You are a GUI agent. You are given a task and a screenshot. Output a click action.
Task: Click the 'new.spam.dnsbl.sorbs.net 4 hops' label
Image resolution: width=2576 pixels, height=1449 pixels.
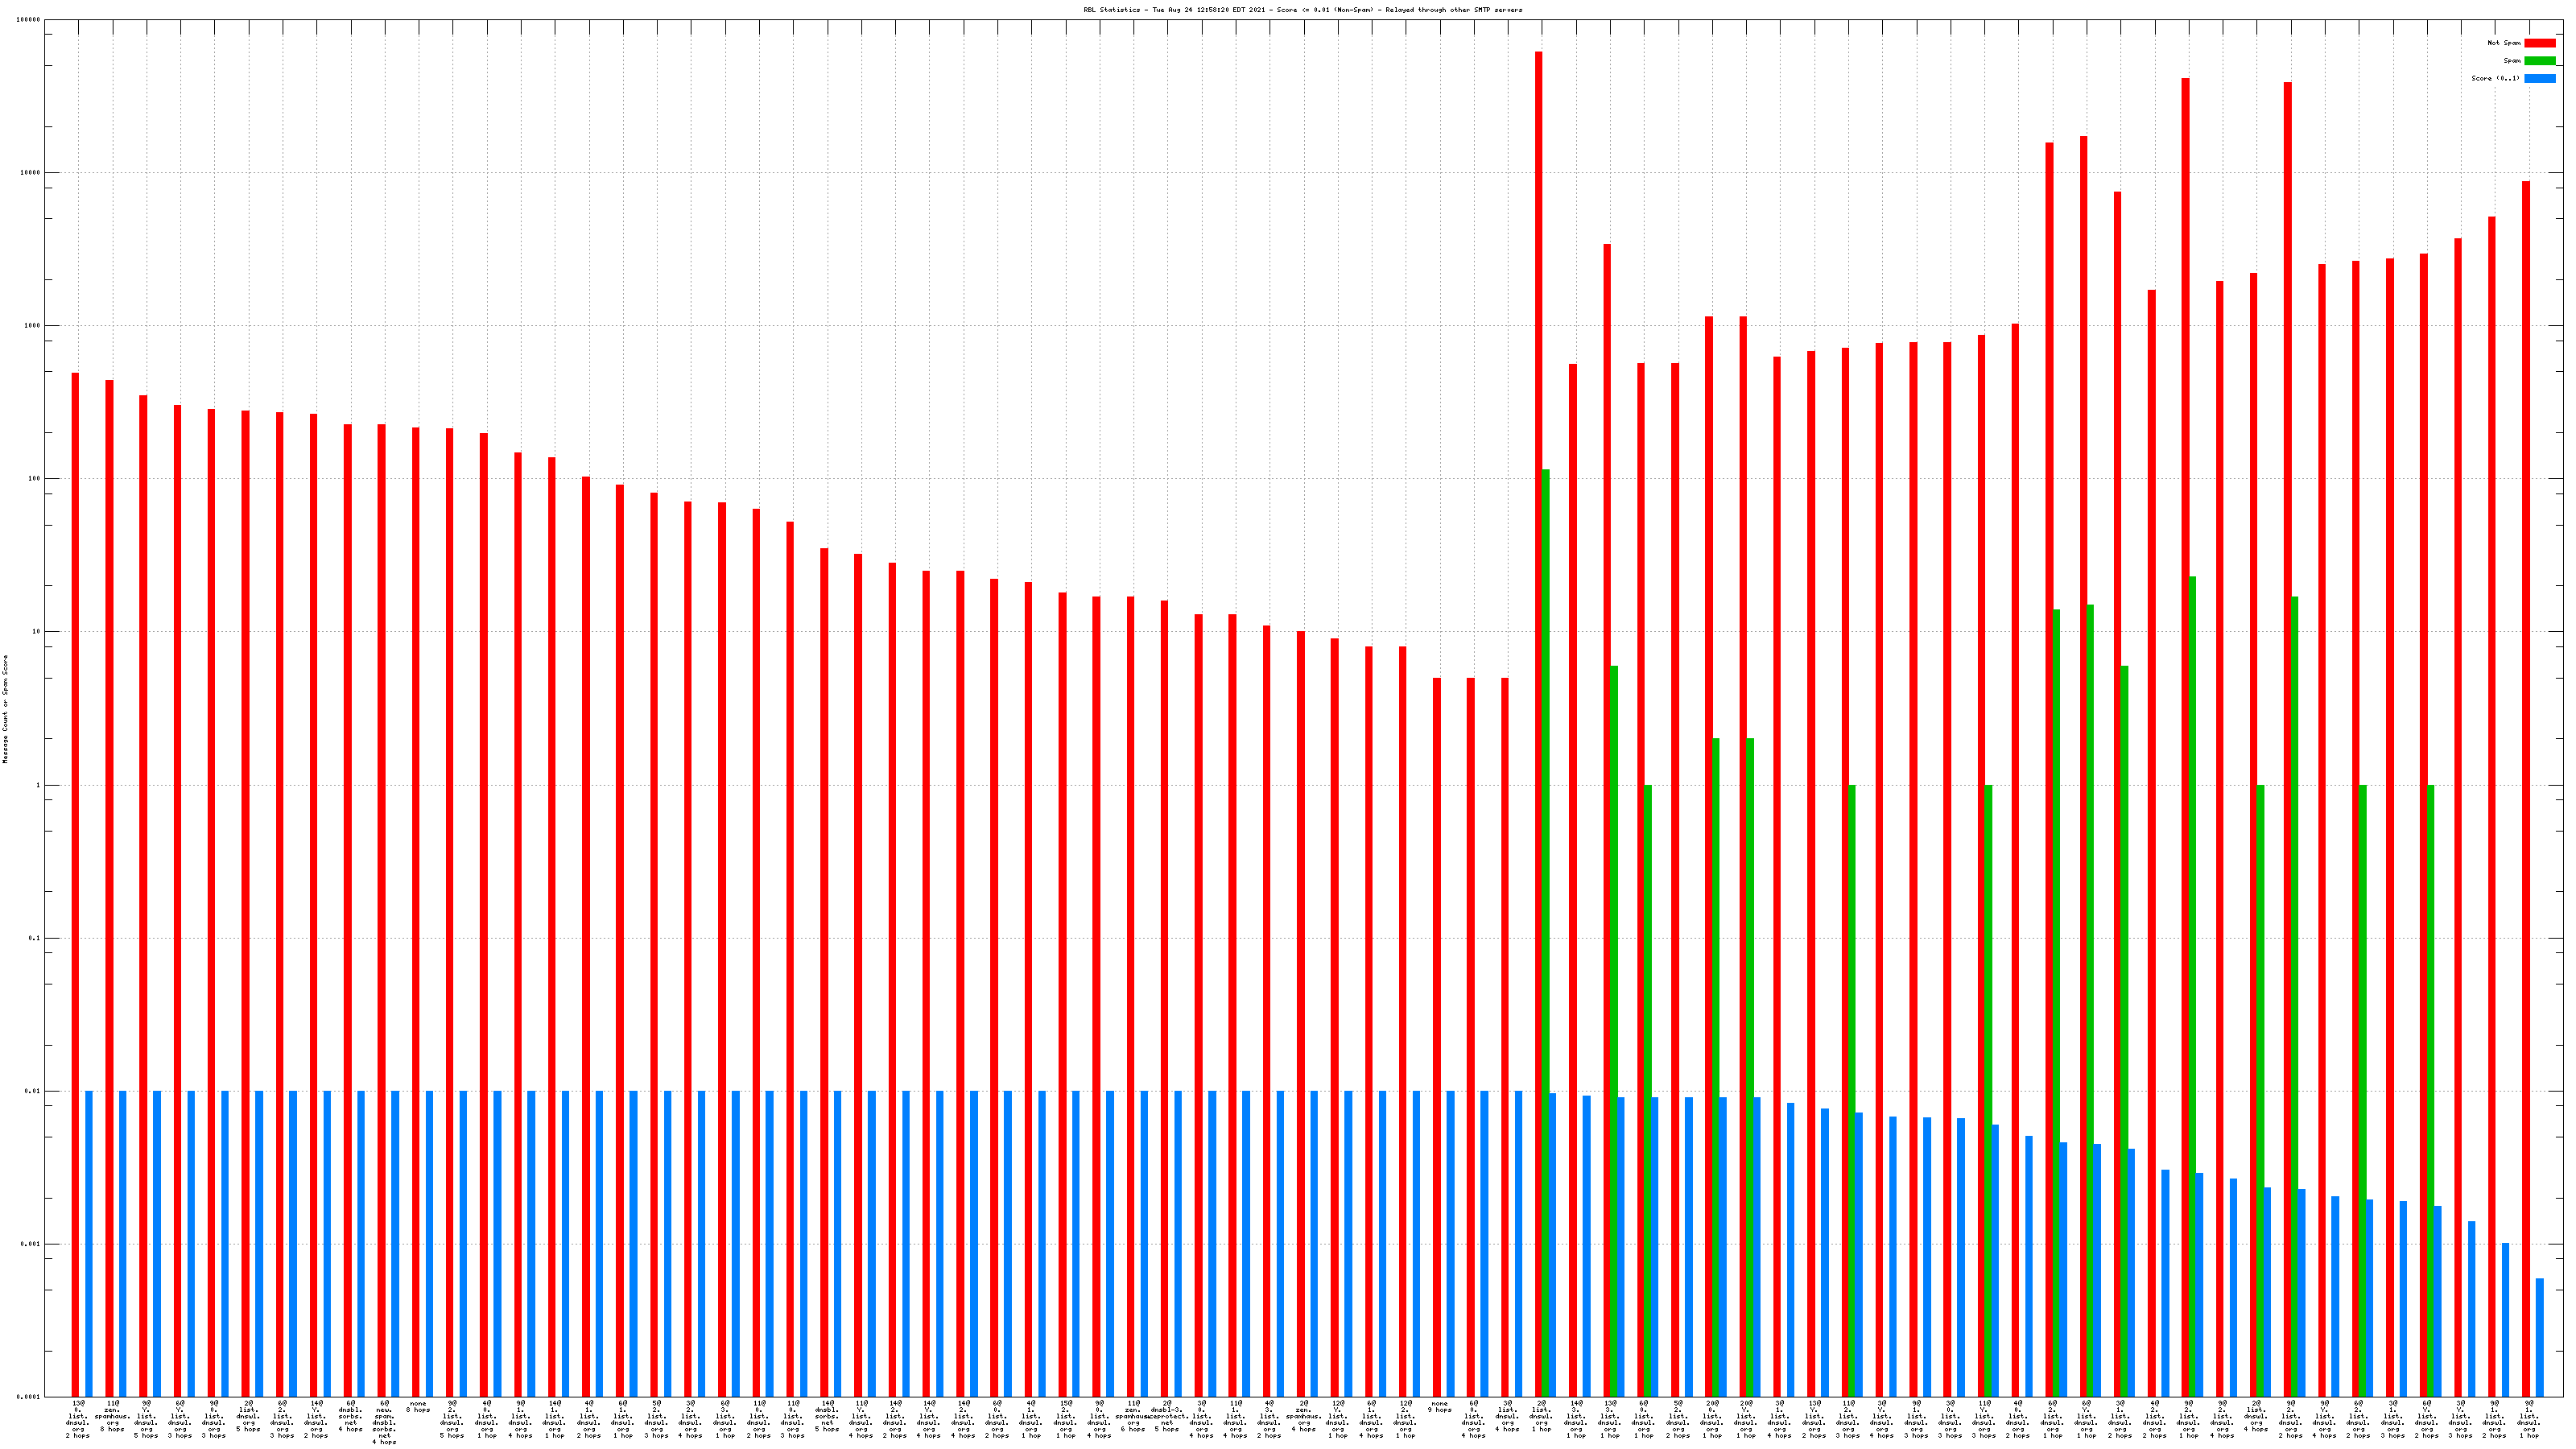click(384, 1422)
